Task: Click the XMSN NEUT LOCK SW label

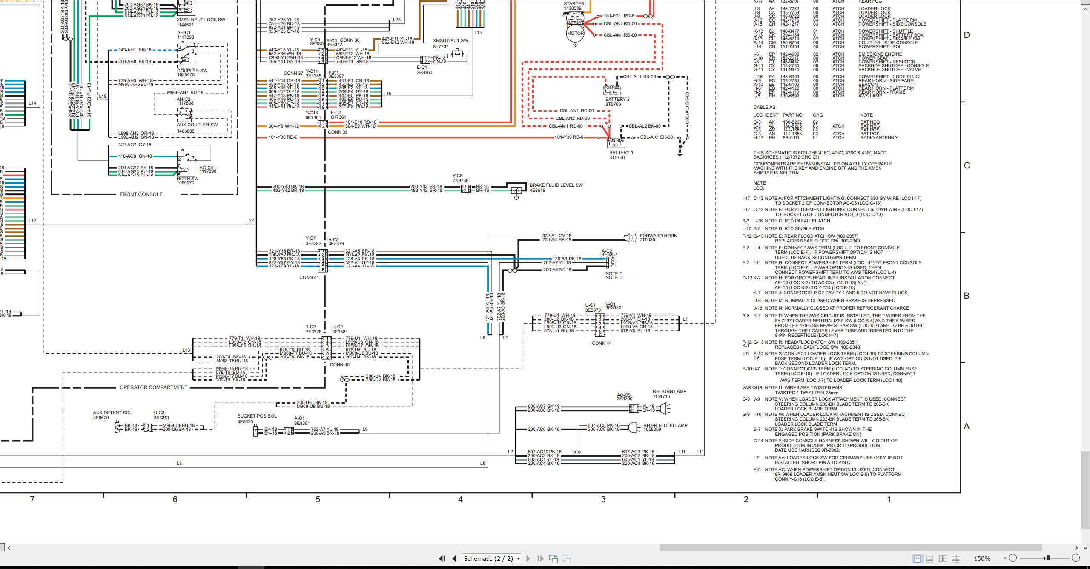Action: click(x=201, y=20)
